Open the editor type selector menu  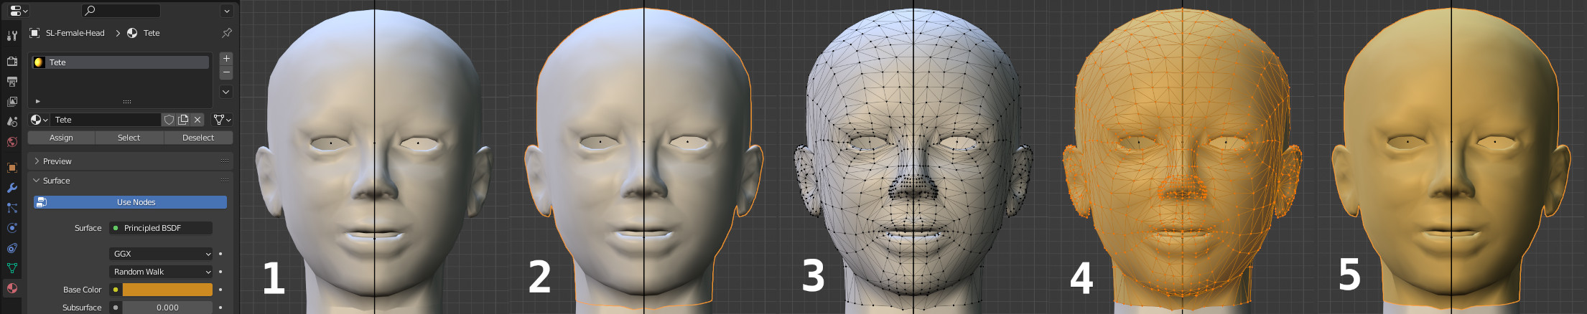point(19,11)
